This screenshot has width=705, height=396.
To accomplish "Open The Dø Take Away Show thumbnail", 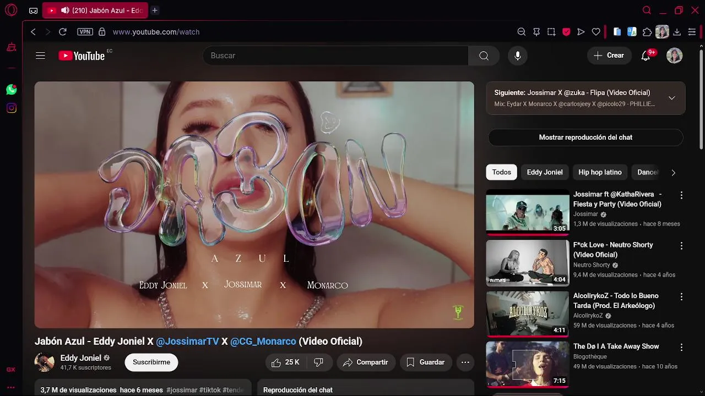I will (528, 364).
